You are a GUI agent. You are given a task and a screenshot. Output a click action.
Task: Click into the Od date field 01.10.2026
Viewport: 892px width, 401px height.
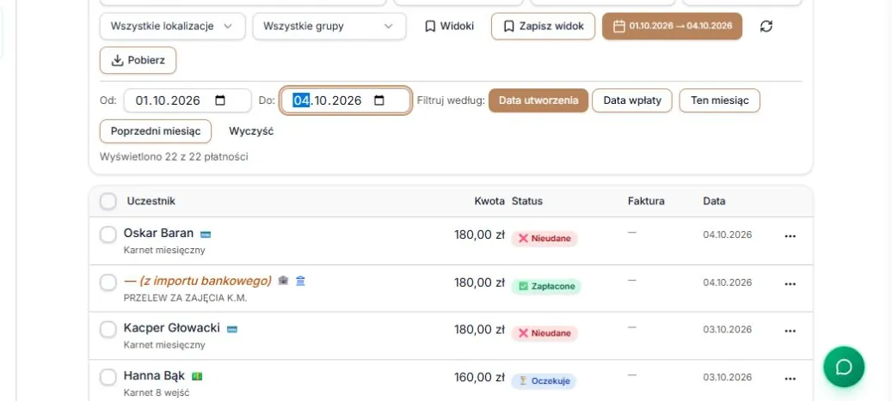click(x=188, y=100)
